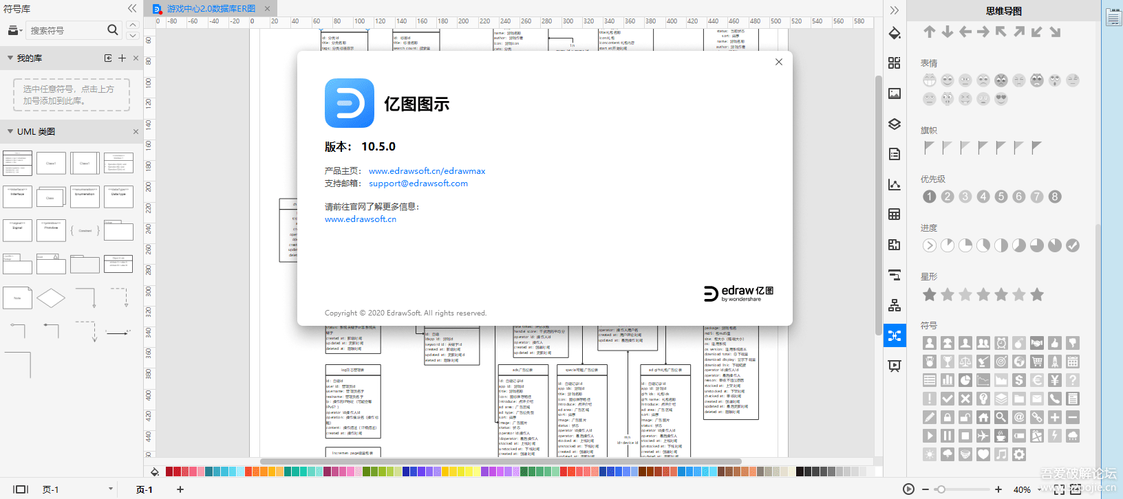This screenshot has height=499, width=1123.
Task: Open the www.edrawsoft.cn official site link
Action: [361, 219]
